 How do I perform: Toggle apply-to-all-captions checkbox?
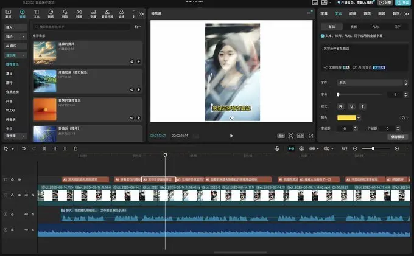point(323,36)
